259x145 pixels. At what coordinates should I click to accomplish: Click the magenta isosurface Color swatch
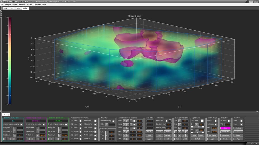[225, 128]
